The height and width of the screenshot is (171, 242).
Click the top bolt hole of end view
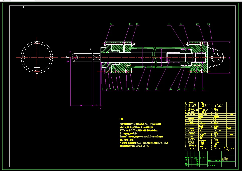coord(37,43)
